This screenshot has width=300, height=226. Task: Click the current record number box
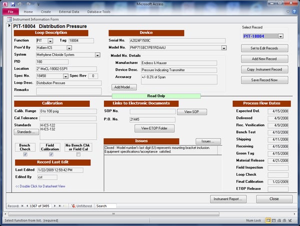[x=40, y=206]
